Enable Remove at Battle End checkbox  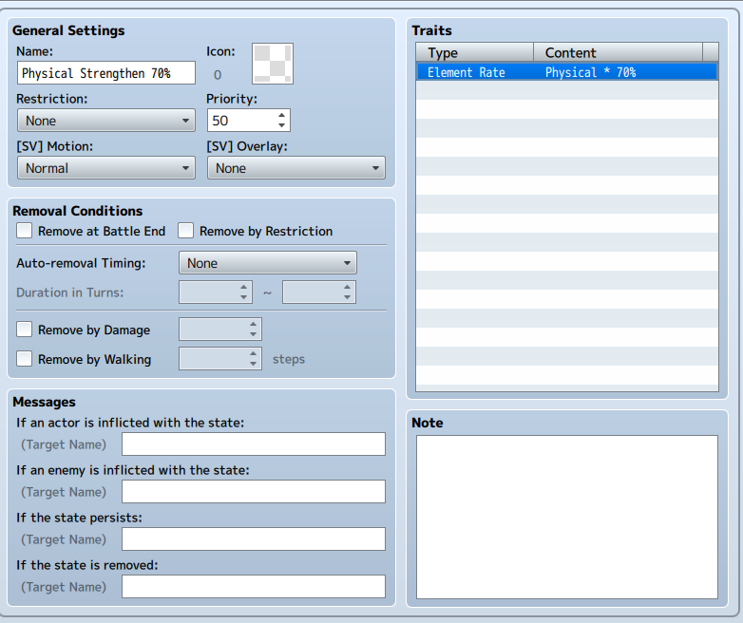24,231
